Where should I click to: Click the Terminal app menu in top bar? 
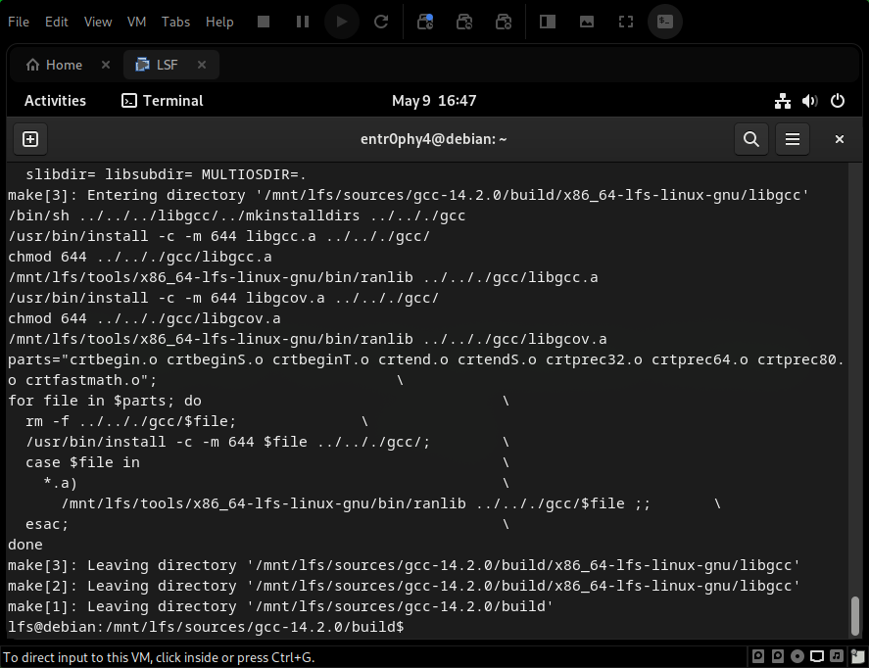click(x=162, y=101)
